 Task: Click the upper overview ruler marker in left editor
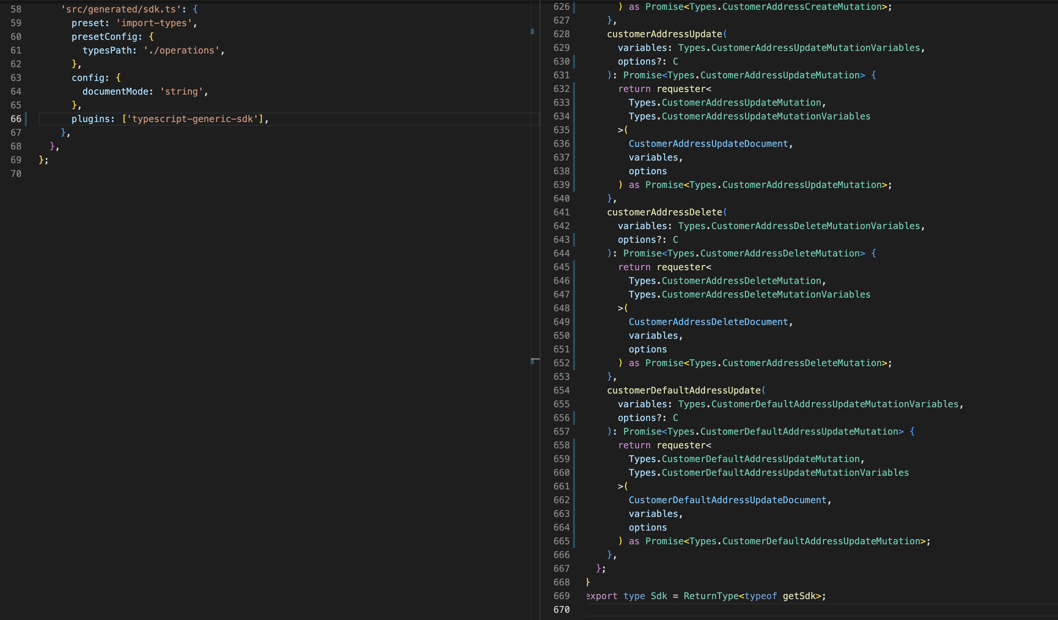click(532, 31)
